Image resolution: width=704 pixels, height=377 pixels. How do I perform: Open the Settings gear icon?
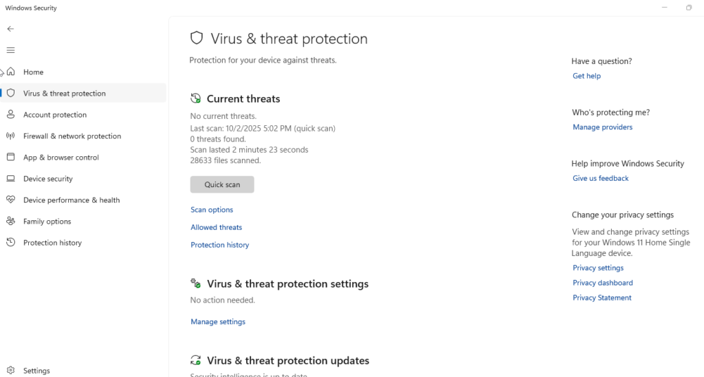click(11, 370)
